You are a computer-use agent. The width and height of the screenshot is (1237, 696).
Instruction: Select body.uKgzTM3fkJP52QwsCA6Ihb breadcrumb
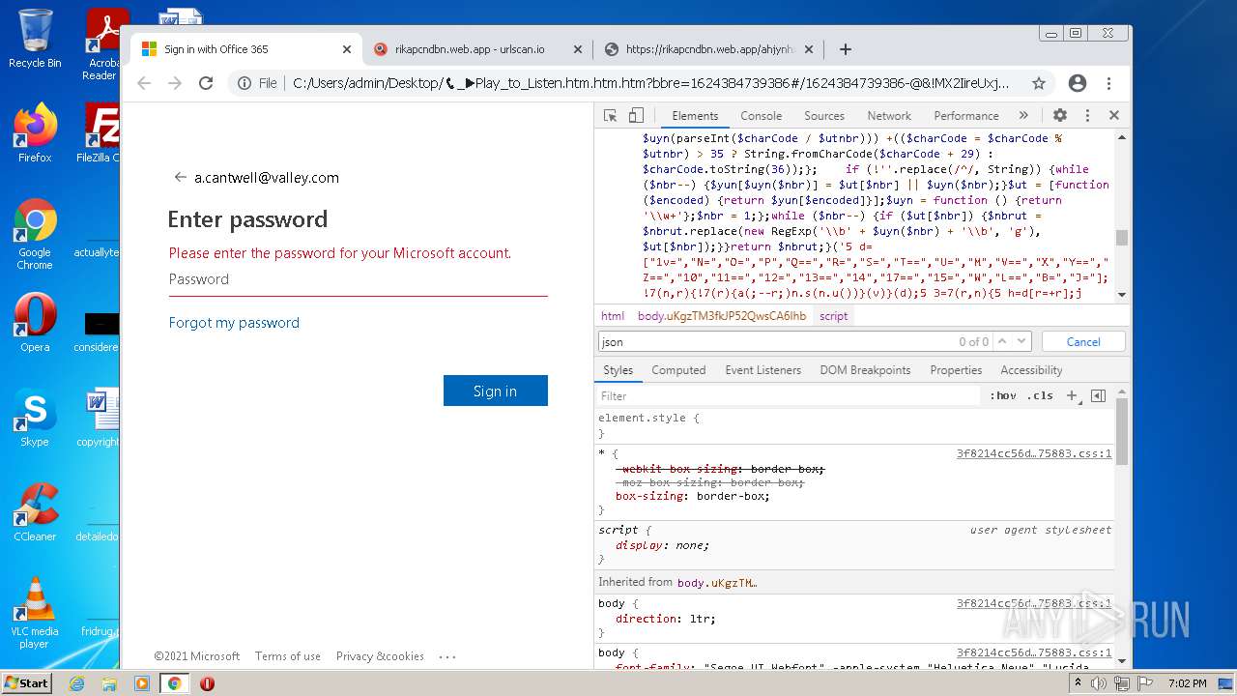(x=722, y=316)
